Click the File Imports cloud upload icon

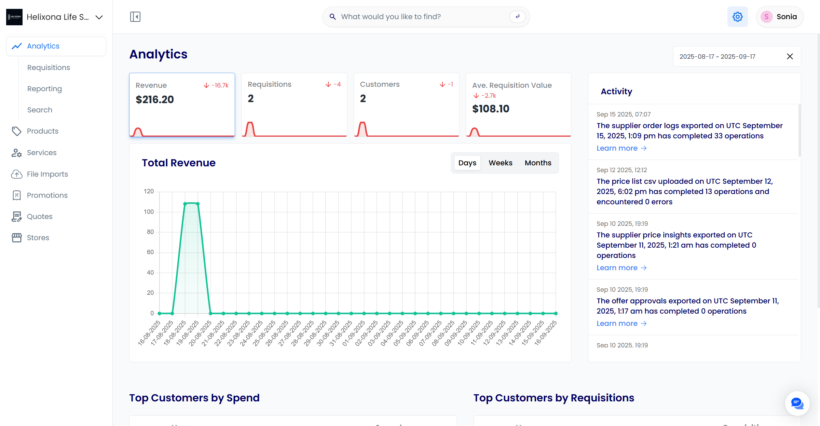pyautogui.click(x=16, y=174)
